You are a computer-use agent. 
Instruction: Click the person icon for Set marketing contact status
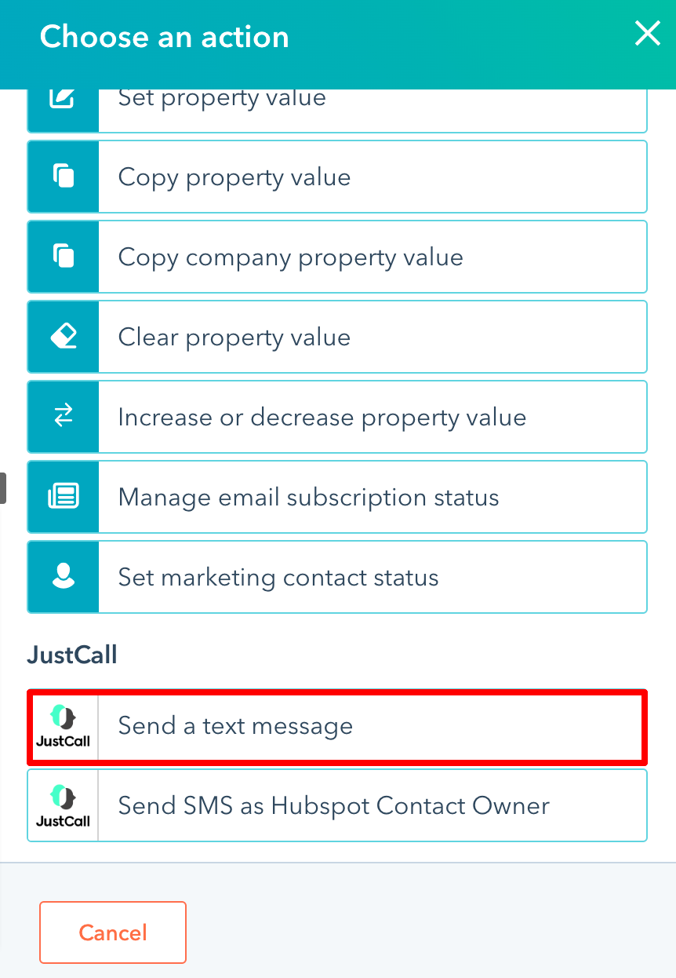[x=63, y=577]
